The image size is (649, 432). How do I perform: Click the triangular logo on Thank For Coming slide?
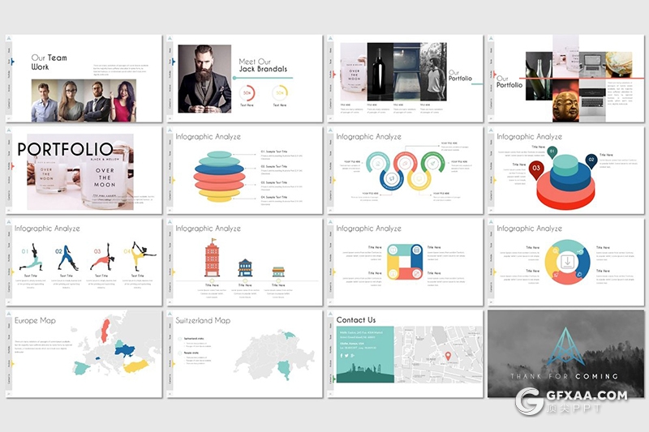[563, 347]
